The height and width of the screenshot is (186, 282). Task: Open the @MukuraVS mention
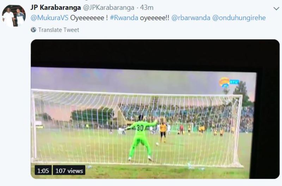pyautogui.click(x=49, y=18)
